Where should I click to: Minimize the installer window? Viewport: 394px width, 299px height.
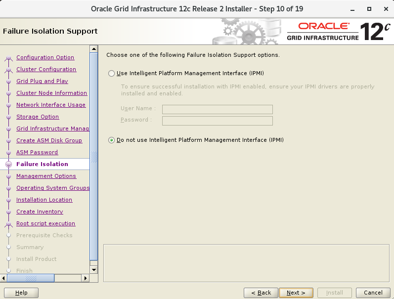click(352, 9)
